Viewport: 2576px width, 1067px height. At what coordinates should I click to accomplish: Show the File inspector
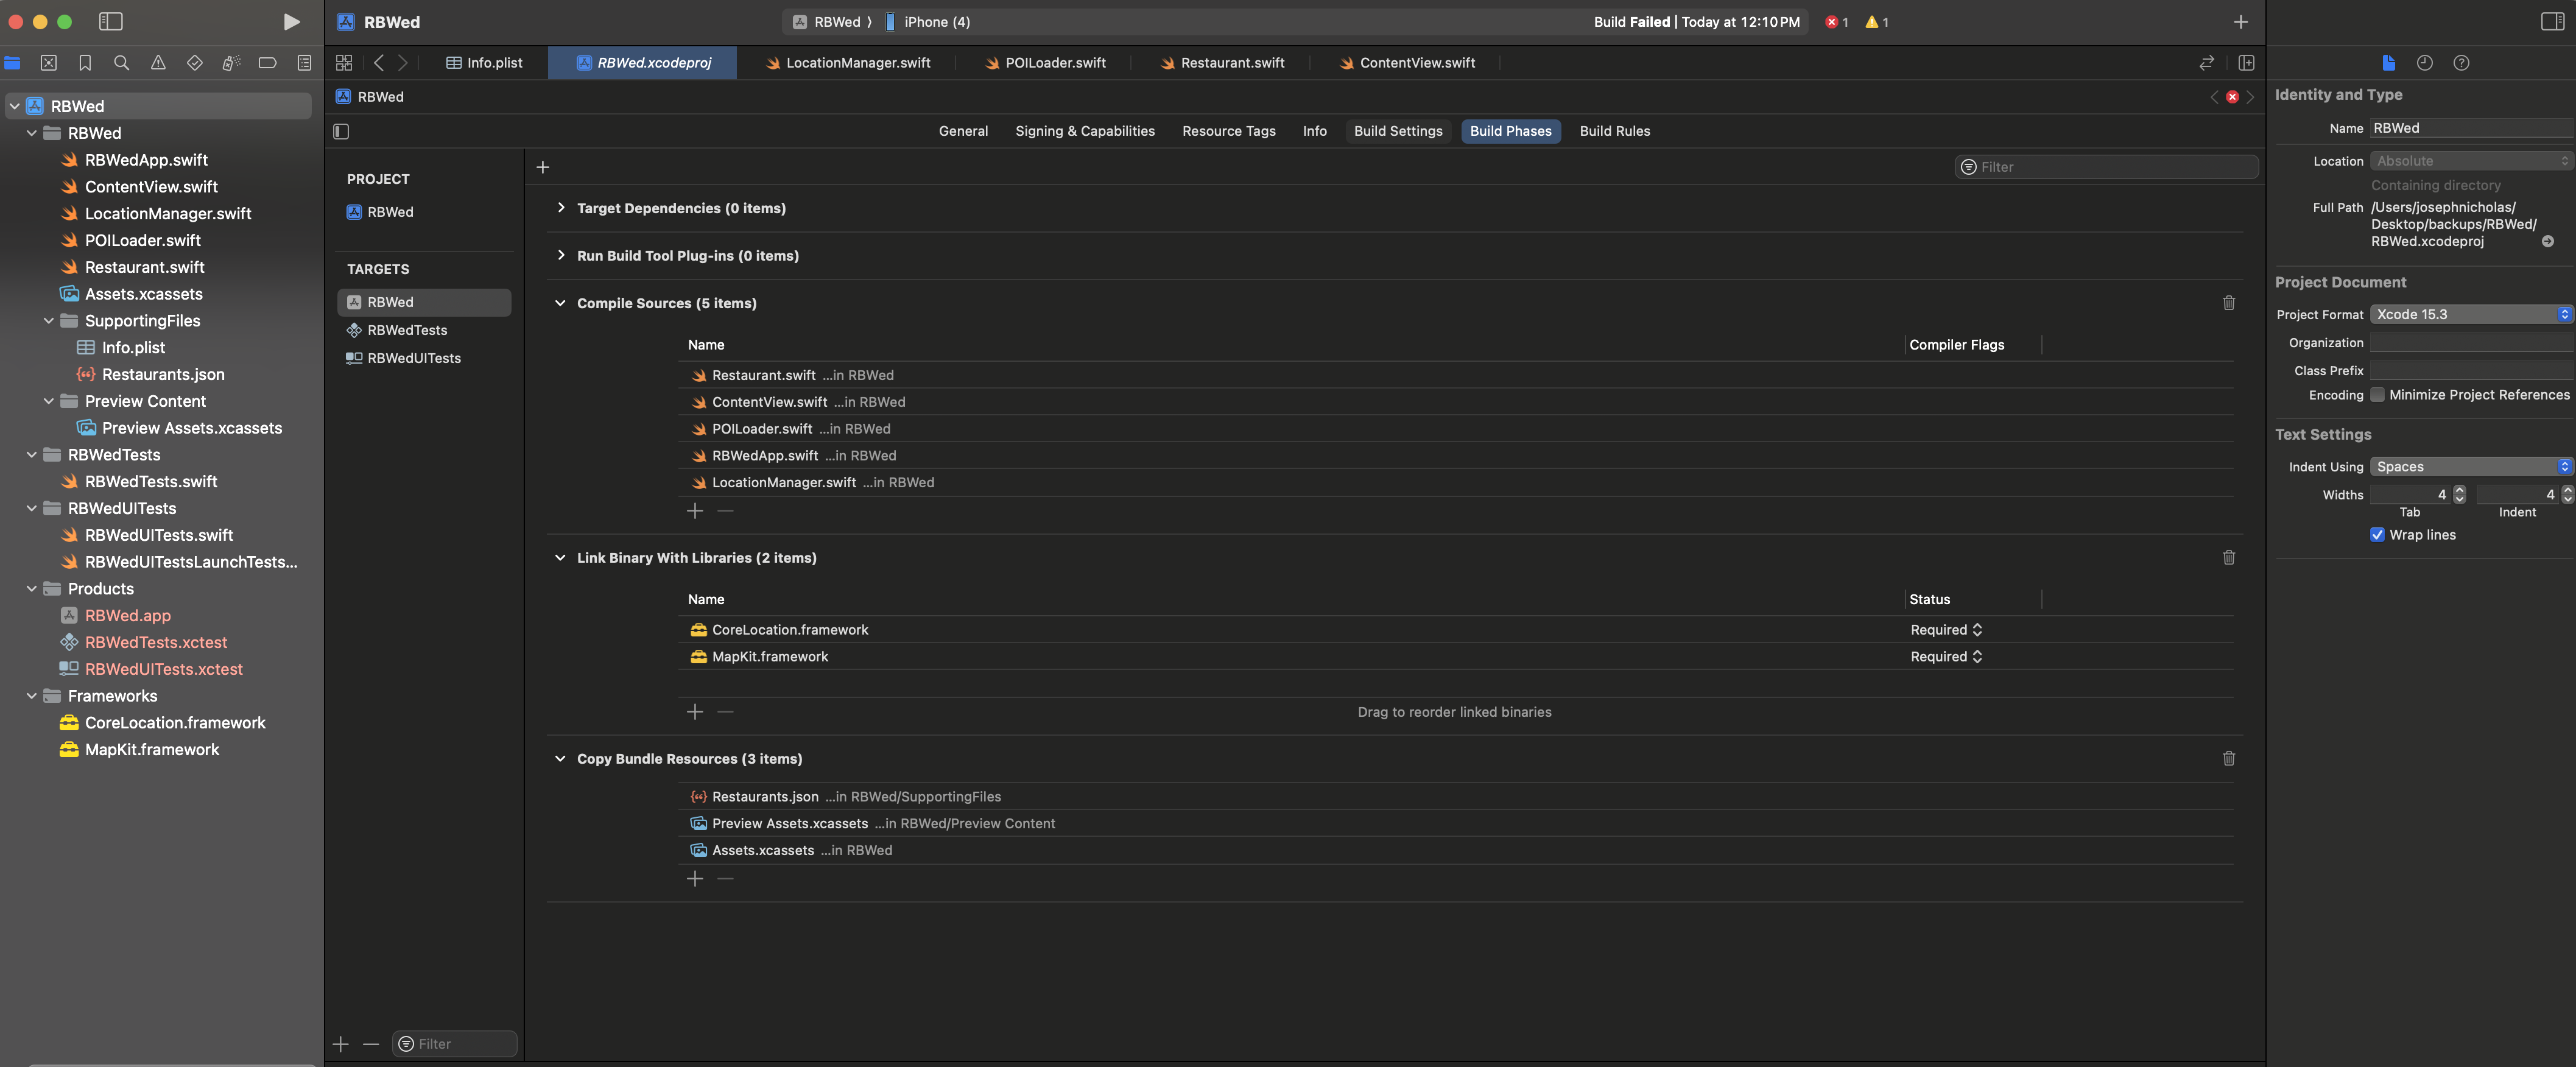(2389, 63)
